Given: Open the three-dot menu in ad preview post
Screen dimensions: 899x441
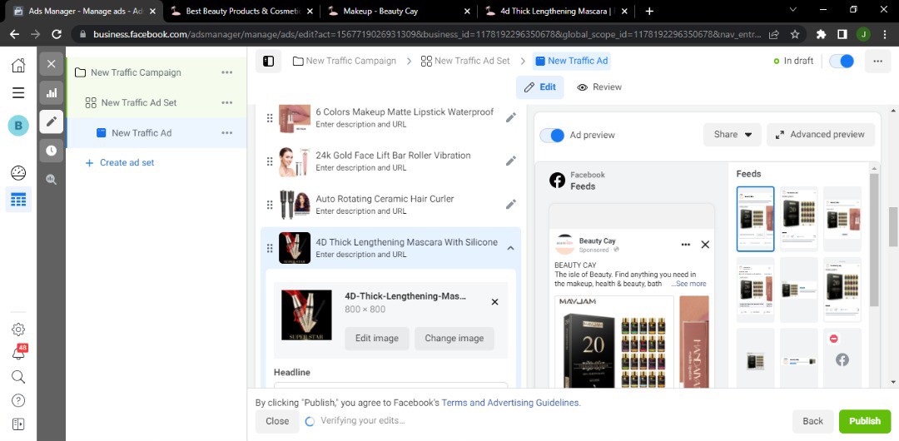Looking at the screenshot, I should click(686, 245).
